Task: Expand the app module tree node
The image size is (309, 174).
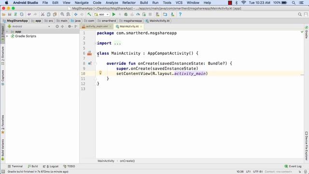Action: (x=7, y=31)
